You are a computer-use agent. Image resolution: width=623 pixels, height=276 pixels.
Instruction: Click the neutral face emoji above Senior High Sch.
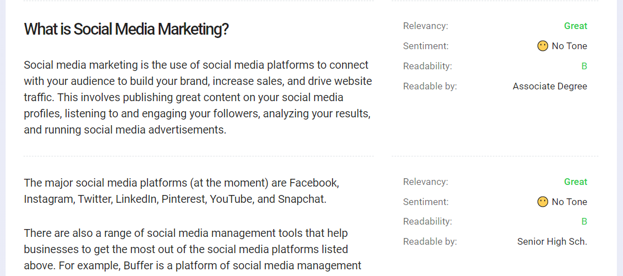click(x=543, y=202)
